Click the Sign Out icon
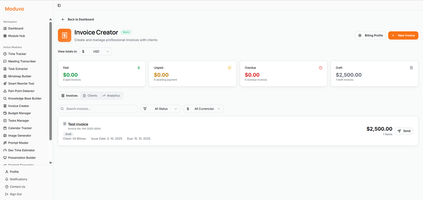Image resolution: width=423 pixels, height=200 pixels. (7, 194)
